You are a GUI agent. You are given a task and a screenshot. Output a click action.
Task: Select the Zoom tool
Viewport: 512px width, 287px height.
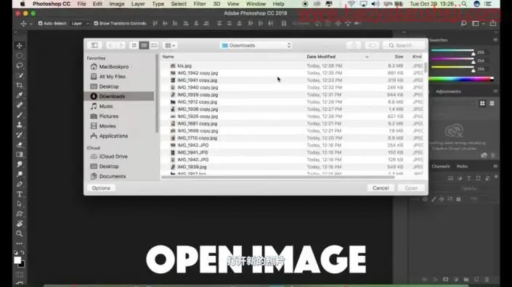(20, 233)
